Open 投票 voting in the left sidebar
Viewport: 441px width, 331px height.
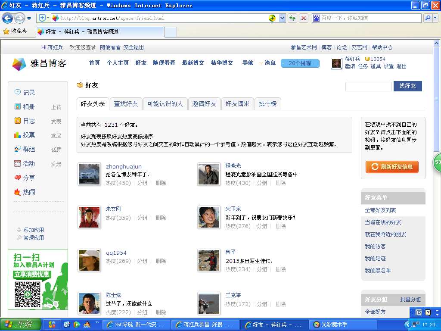[29, 135]
